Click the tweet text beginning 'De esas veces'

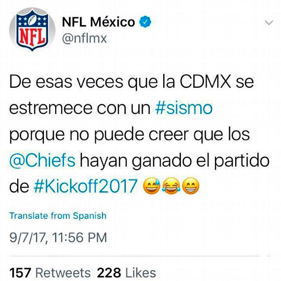point(140,135)
